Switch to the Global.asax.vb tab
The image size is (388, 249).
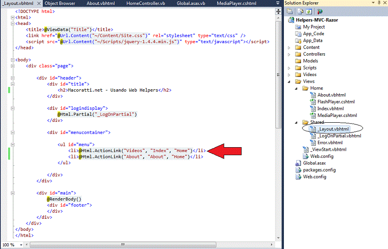[x=191, y=4]
